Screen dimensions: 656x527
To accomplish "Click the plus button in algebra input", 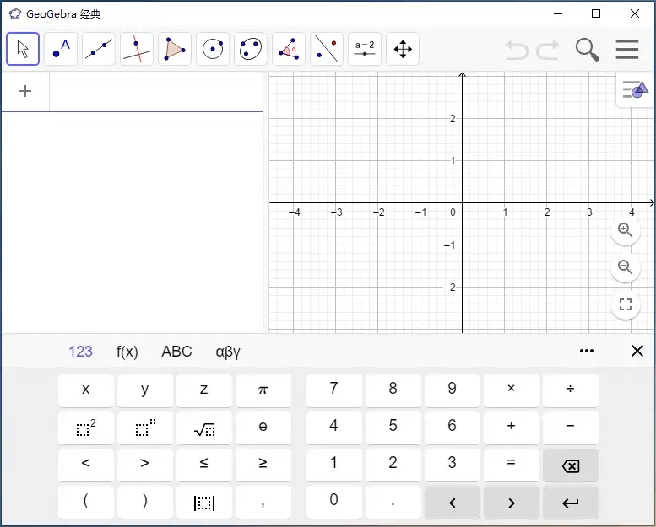I will (x=25, y=91).
